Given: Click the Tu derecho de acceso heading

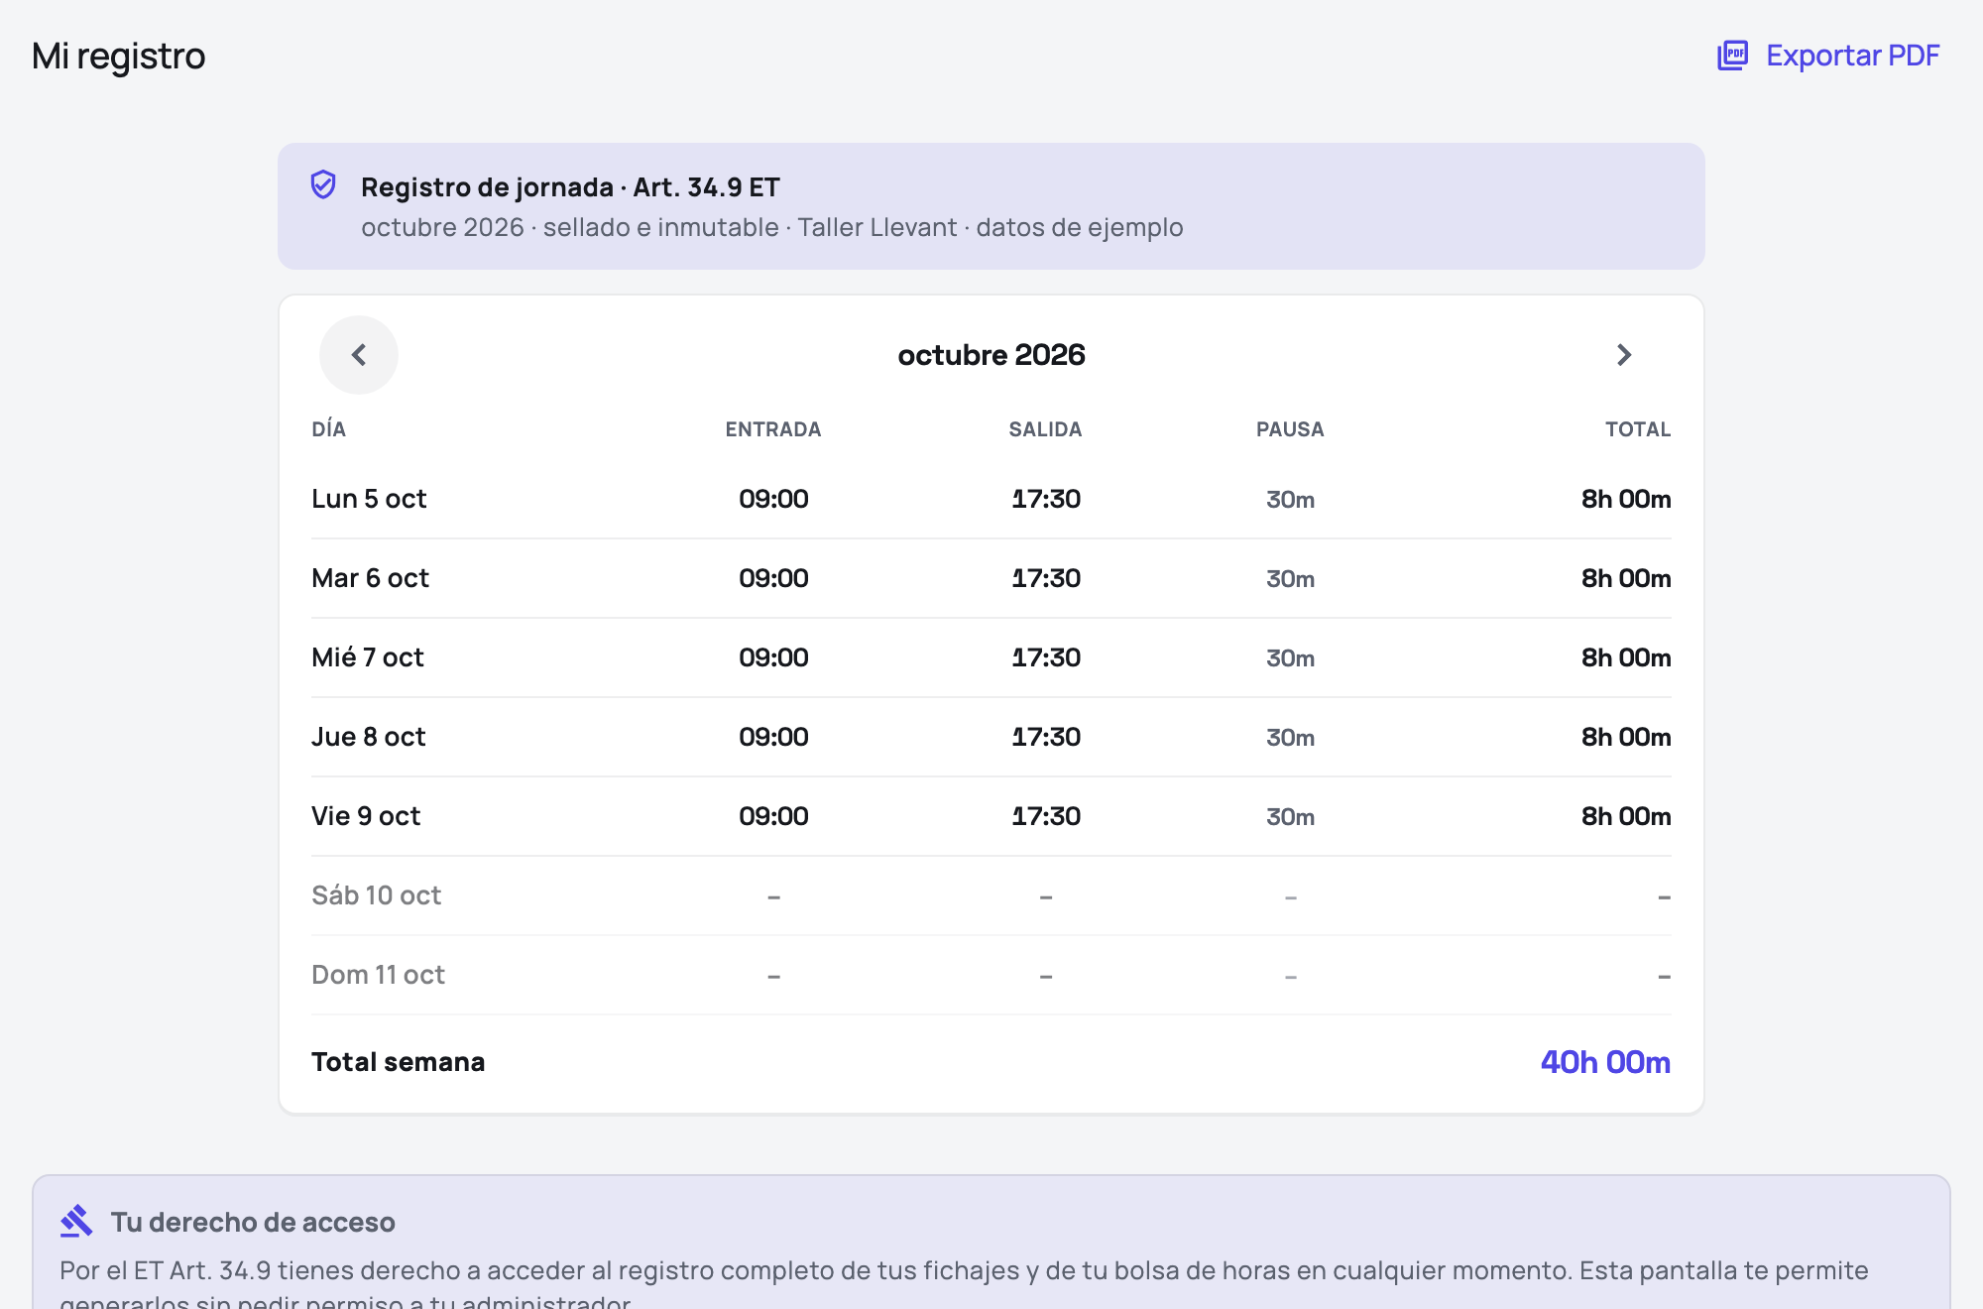Looking at the screenshot, I should pyautogui.click(x=253, y=1222).
